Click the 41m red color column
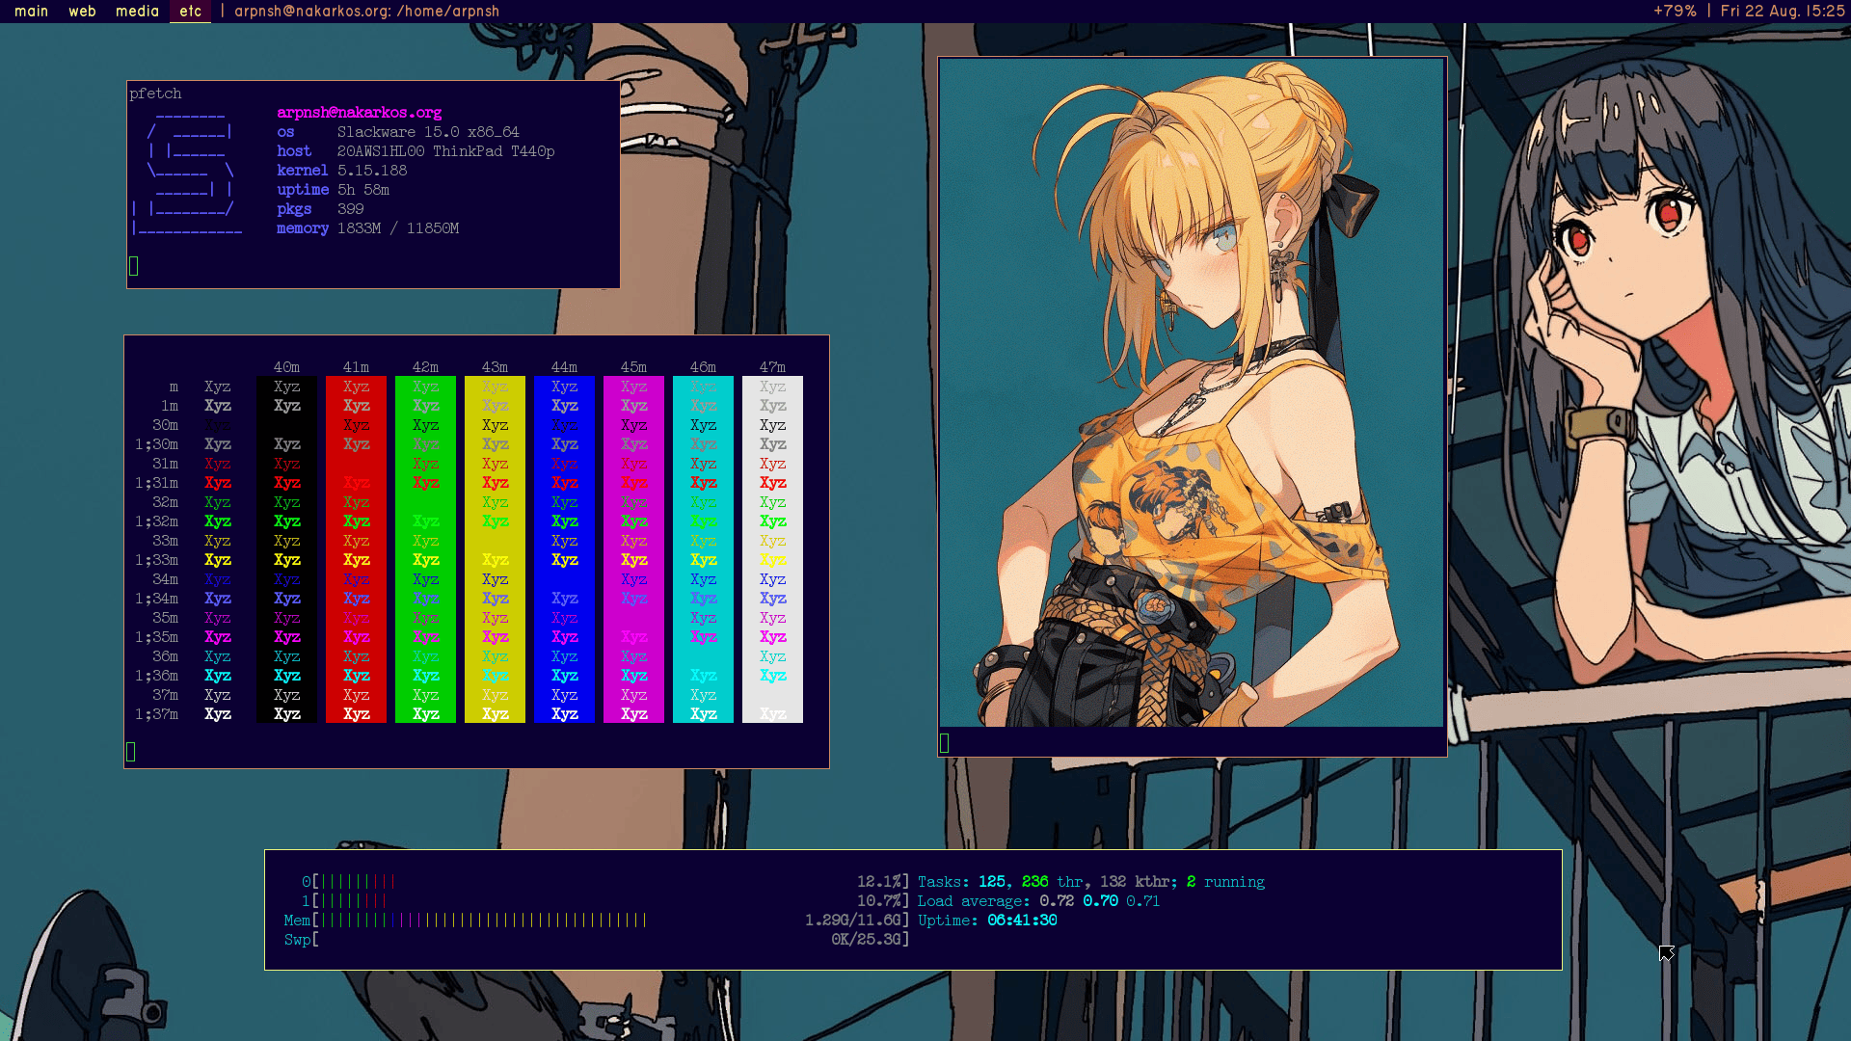The width and height of the screenshot is (1851, 1041). point(356,549)
